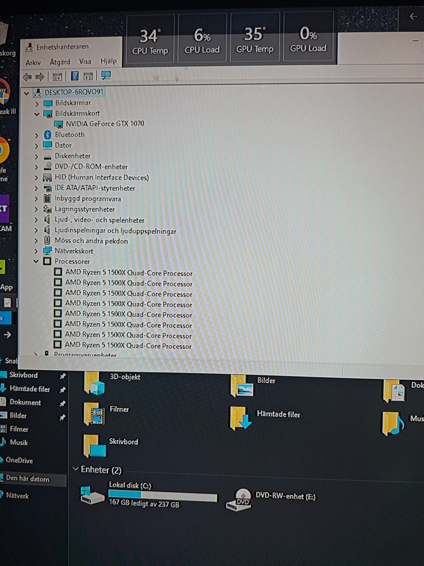Select Bilder in the navigation sidebar
Screen dimensions: 424x566
[18, 416]
